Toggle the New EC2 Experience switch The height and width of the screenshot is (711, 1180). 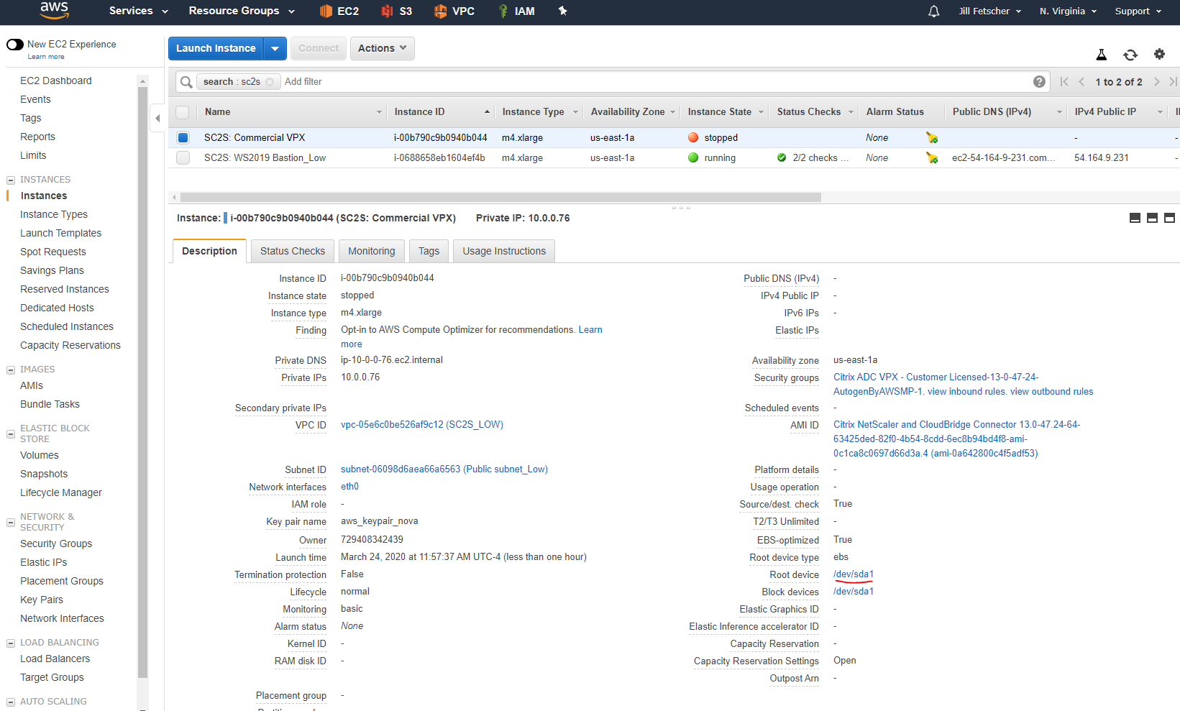[15, 45]
